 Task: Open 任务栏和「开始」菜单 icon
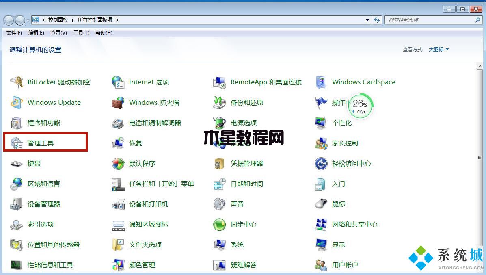tap(118, 184)
